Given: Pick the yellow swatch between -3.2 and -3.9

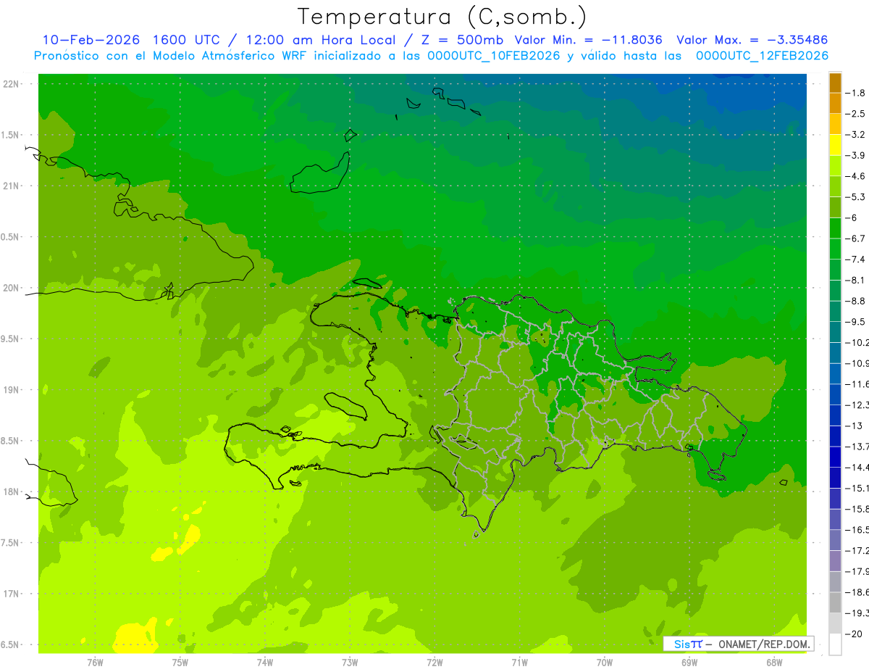Looking at the screenshot, I should click(835, 146).
